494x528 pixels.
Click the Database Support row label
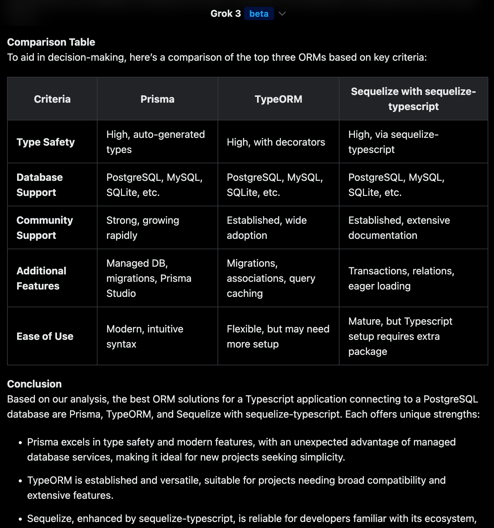tap(40, 185)
